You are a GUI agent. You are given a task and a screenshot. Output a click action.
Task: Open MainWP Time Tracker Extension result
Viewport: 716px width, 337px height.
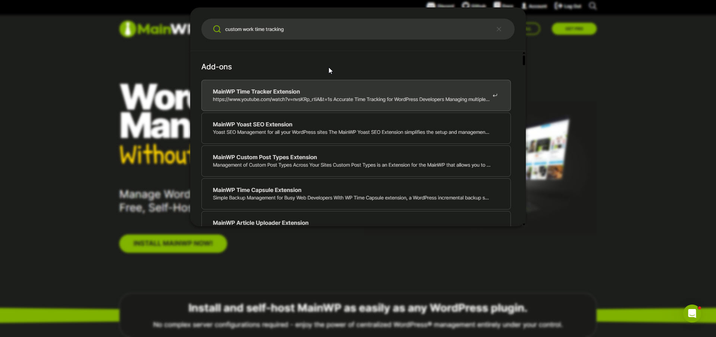point(356,95)
